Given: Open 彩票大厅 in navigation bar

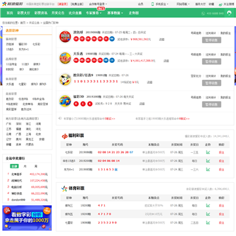Looking at the screenshot, I should (x=24, y=13).
